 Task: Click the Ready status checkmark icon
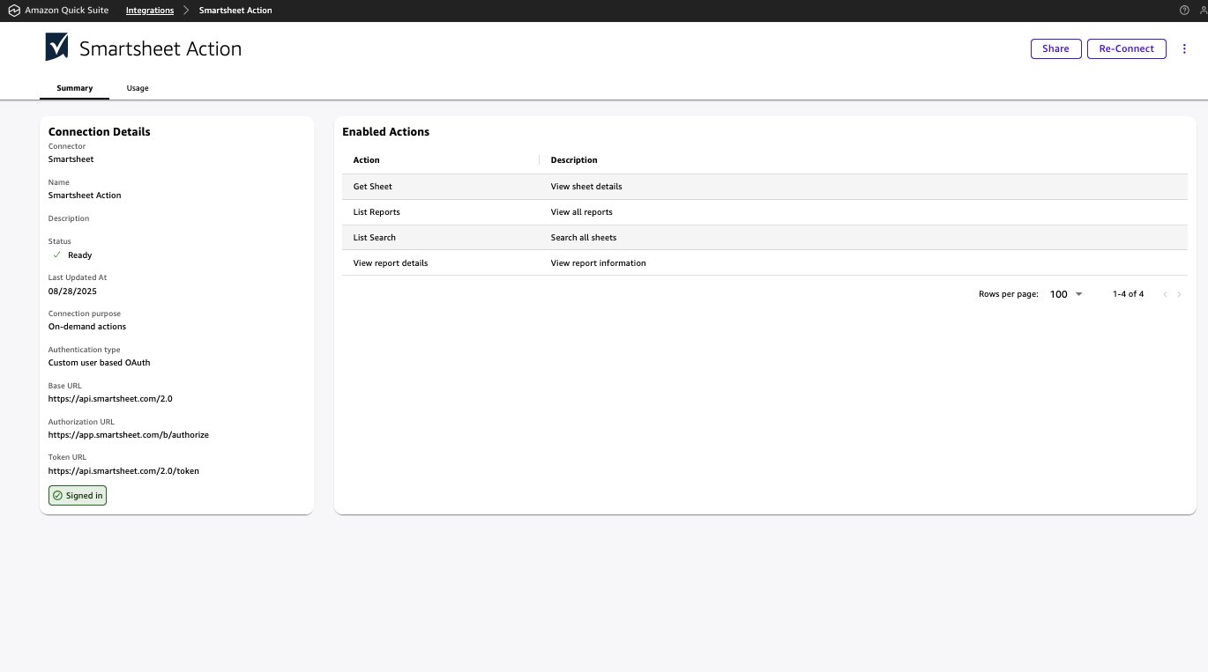click(x=57, y=255)
